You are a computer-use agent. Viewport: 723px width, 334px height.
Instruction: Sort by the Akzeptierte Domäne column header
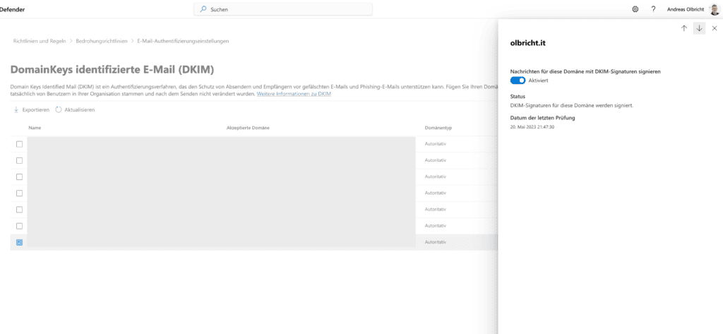(248, 128)
